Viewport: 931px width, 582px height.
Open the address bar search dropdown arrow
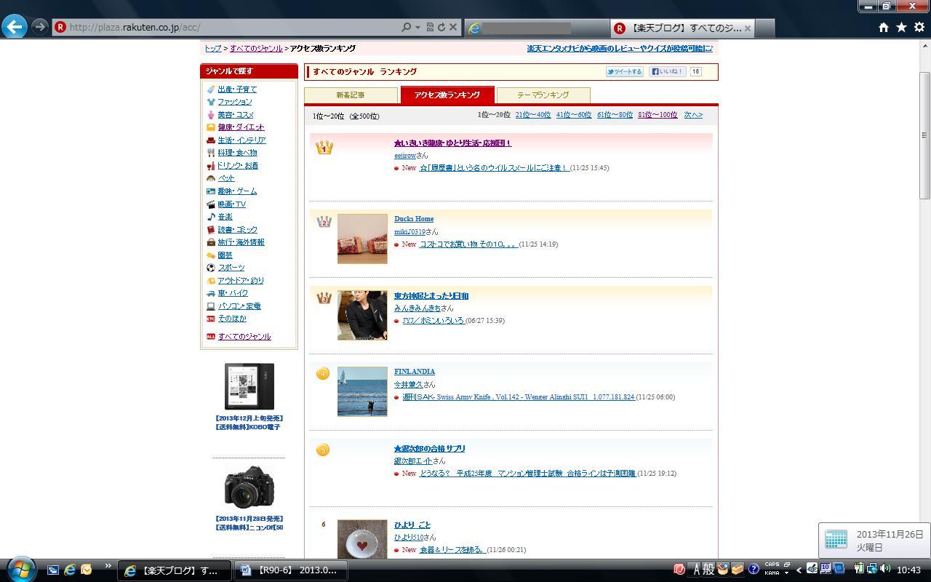coord(417,27)
